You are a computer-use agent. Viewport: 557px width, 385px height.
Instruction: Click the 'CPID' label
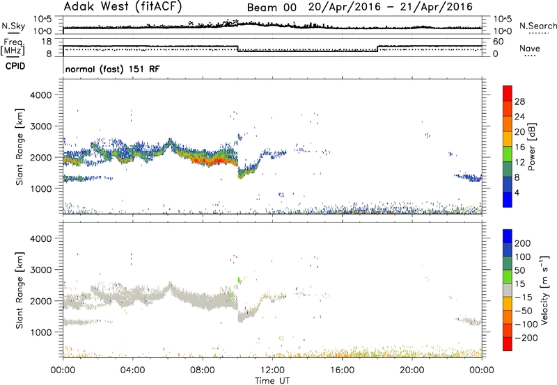coord(15,66)
